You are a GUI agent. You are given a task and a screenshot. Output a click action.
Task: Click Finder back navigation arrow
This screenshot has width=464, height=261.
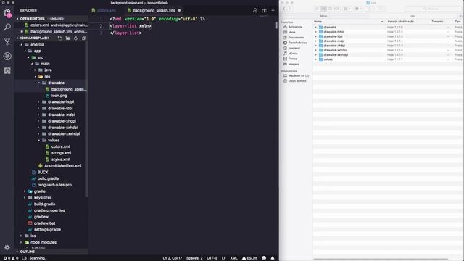[284, 9]
